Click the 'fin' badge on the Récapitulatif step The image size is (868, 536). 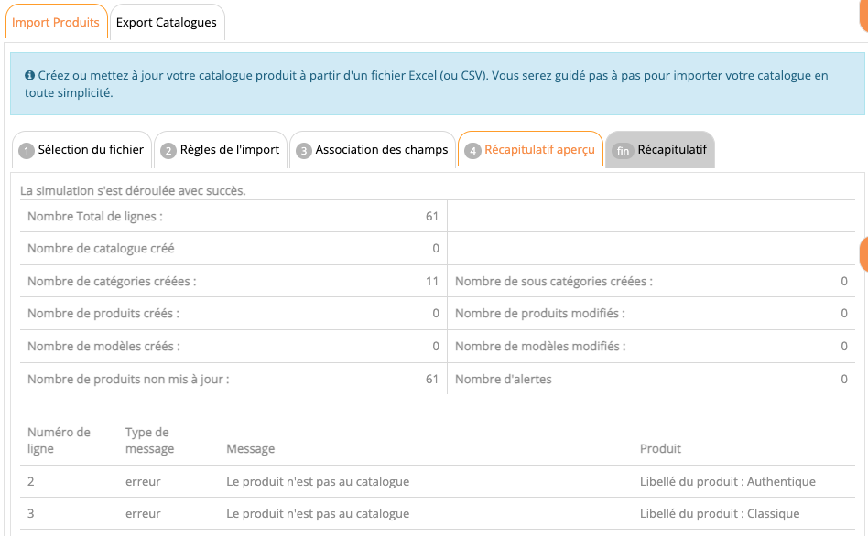click(623, 151)
